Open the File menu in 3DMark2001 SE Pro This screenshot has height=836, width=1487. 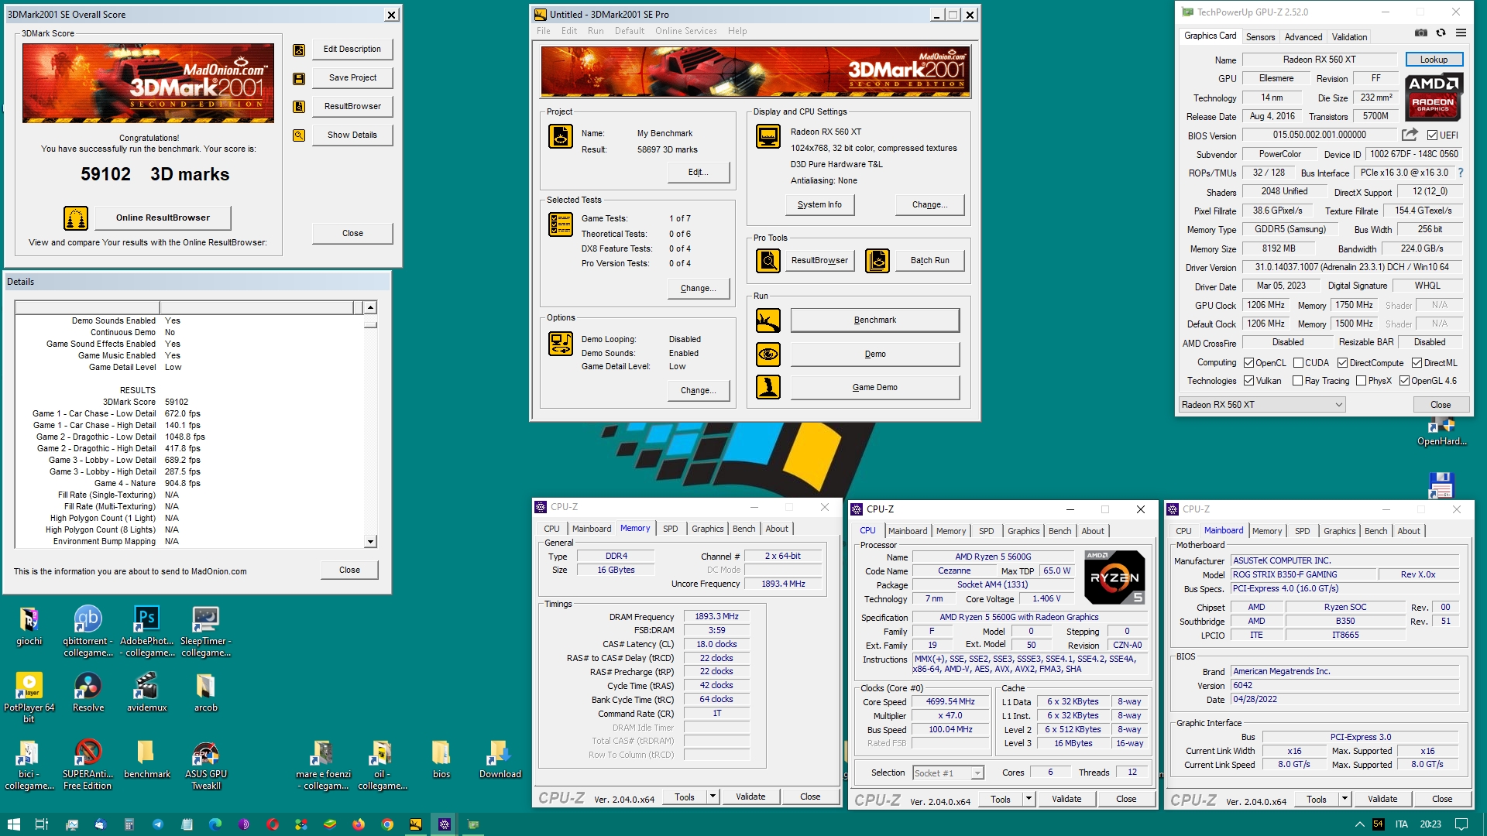pyautogui.click(x=544, y=31)
